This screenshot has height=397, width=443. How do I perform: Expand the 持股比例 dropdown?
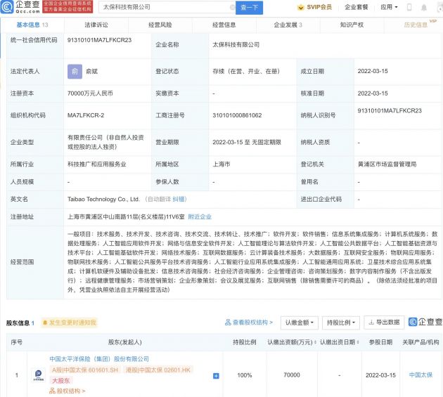click(x=341, y=323)
